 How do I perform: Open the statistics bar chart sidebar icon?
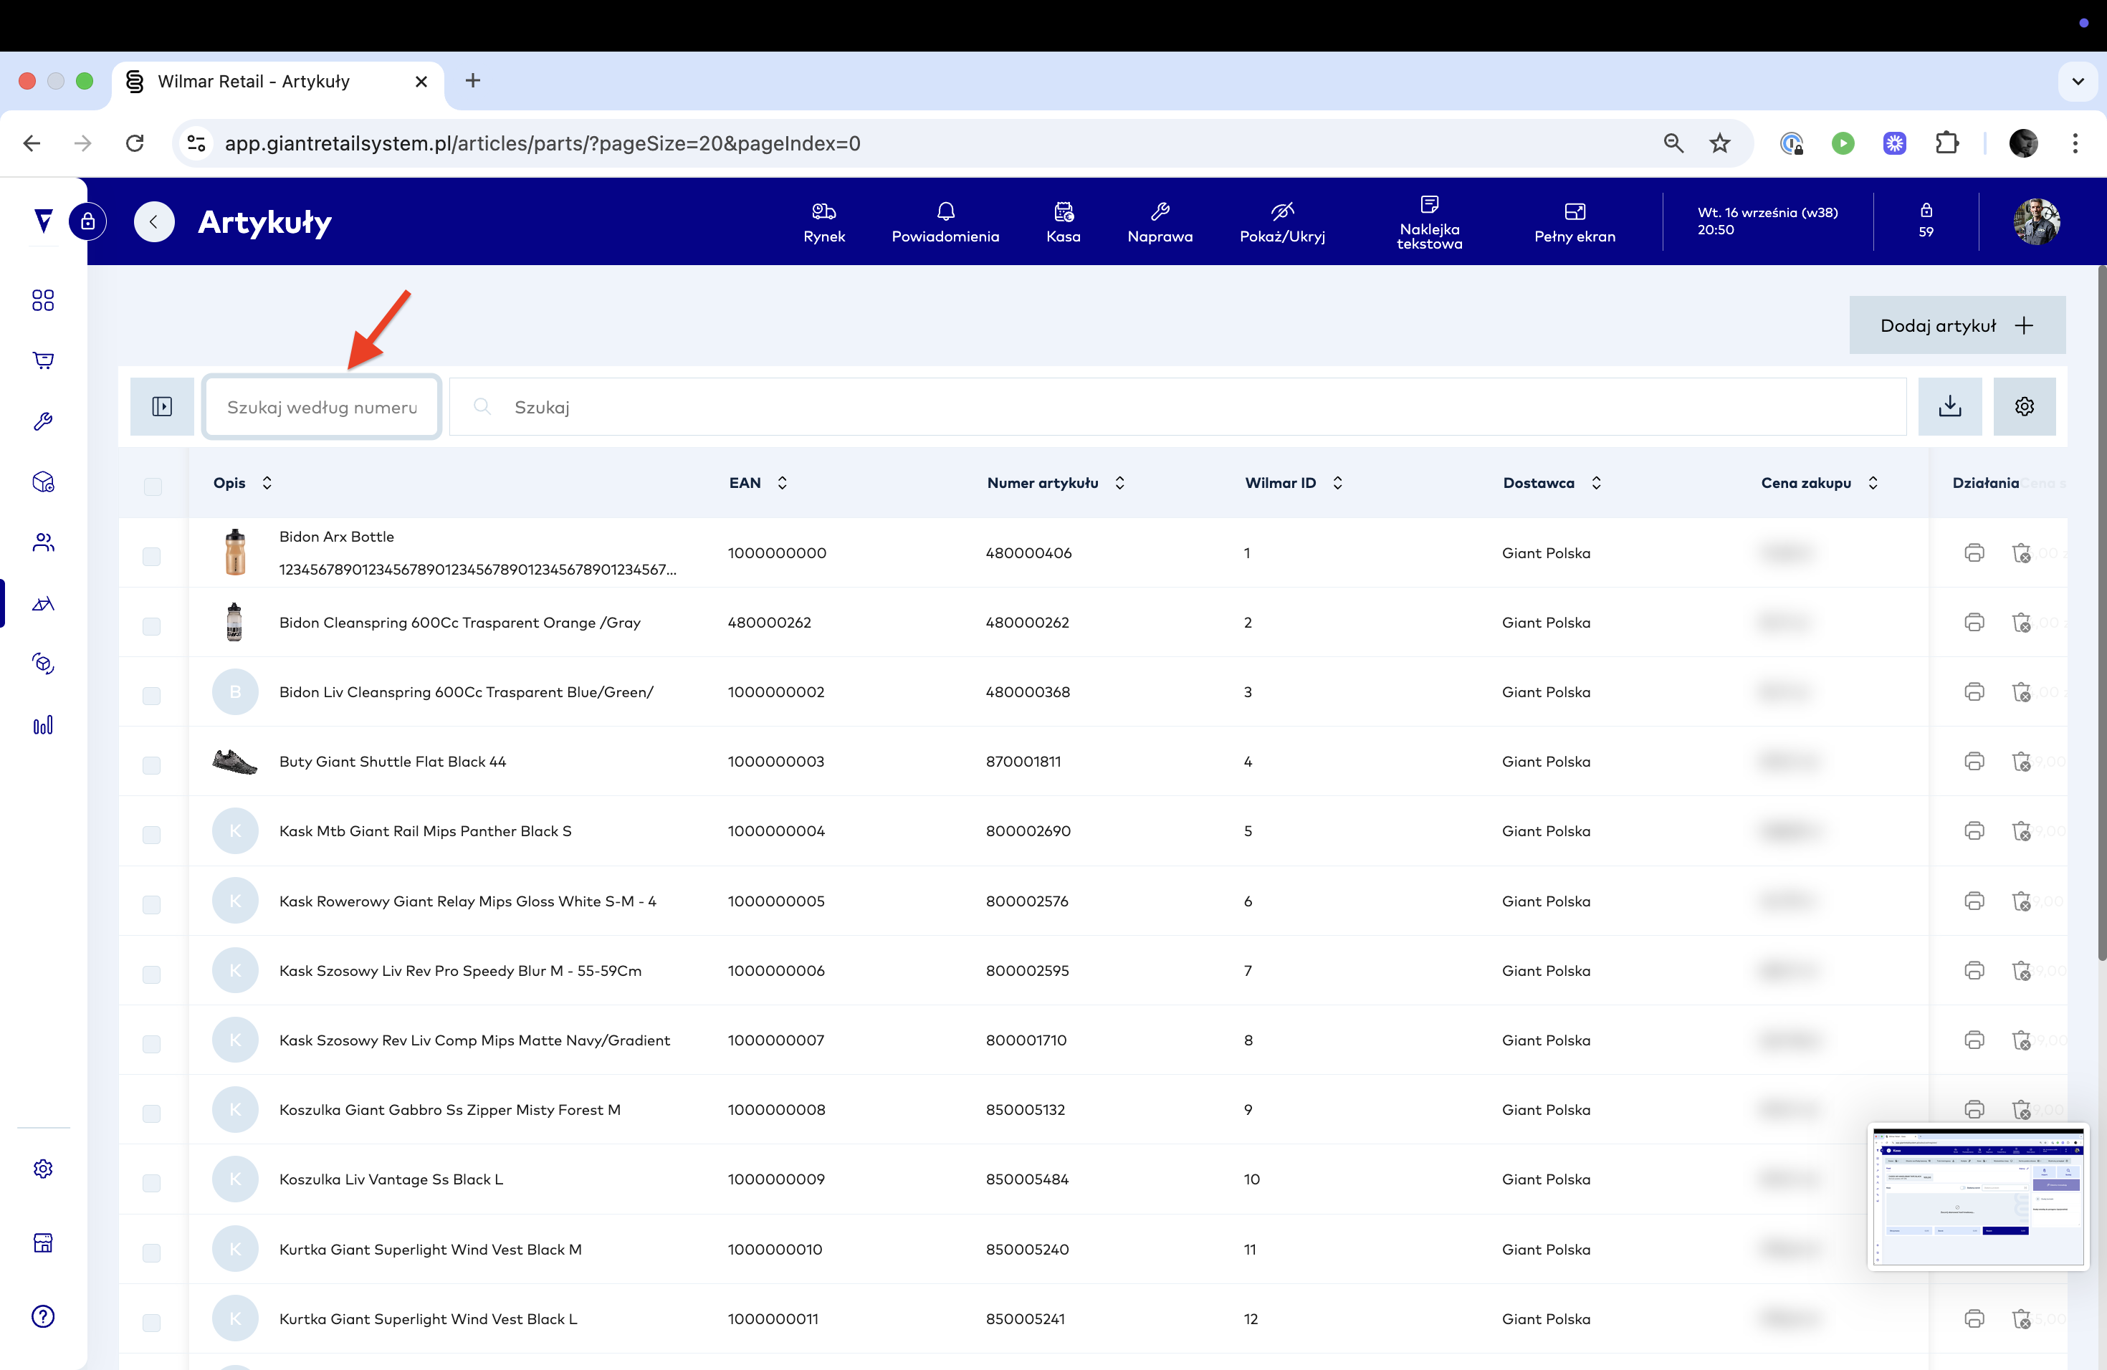click(42, 725)
